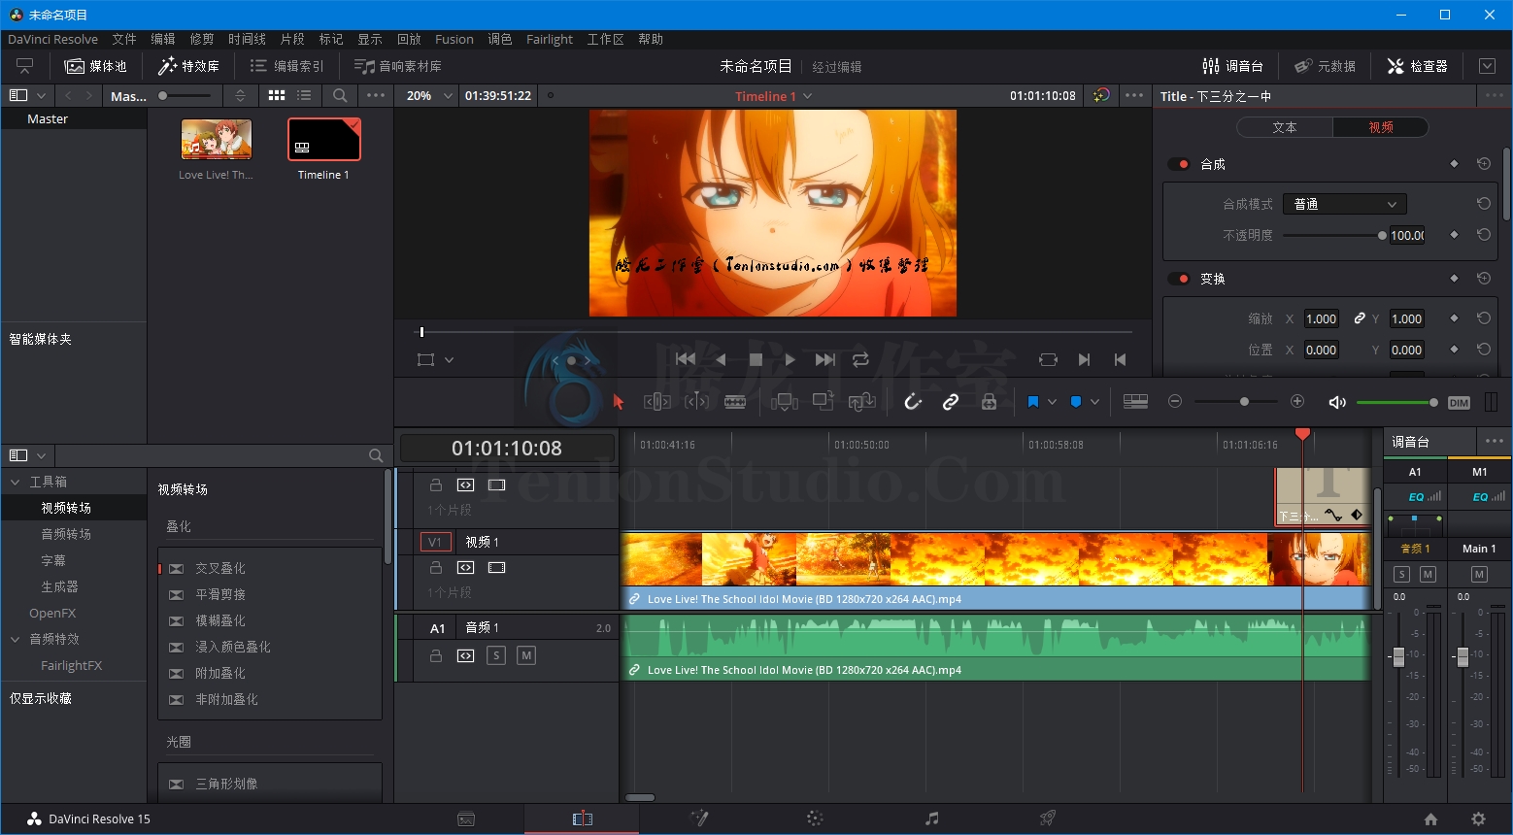Switch media pool to list view
1513x835 pixels.
(304, 96)
